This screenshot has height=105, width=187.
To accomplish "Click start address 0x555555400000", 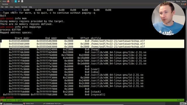I will [x=19, y=41].
